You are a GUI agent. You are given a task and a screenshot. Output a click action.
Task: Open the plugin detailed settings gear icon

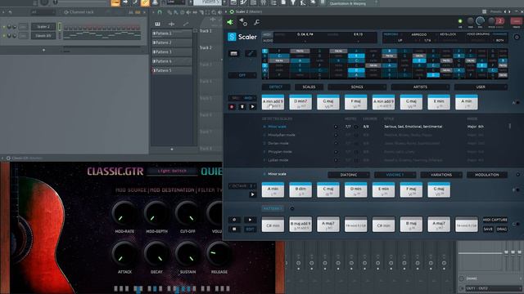(x=243, y=22)
